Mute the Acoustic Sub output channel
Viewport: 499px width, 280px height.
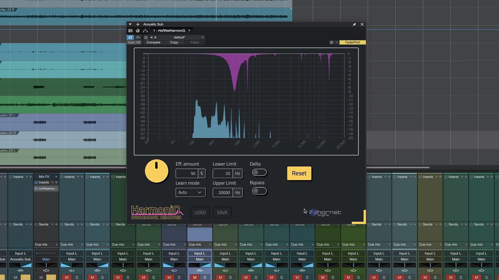[16, 277]
